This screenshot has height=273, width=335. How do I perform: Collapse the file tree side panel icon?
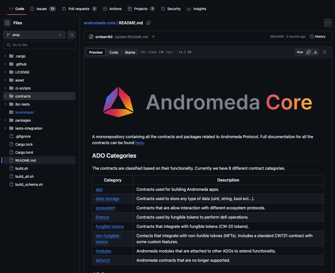(7, 23)
